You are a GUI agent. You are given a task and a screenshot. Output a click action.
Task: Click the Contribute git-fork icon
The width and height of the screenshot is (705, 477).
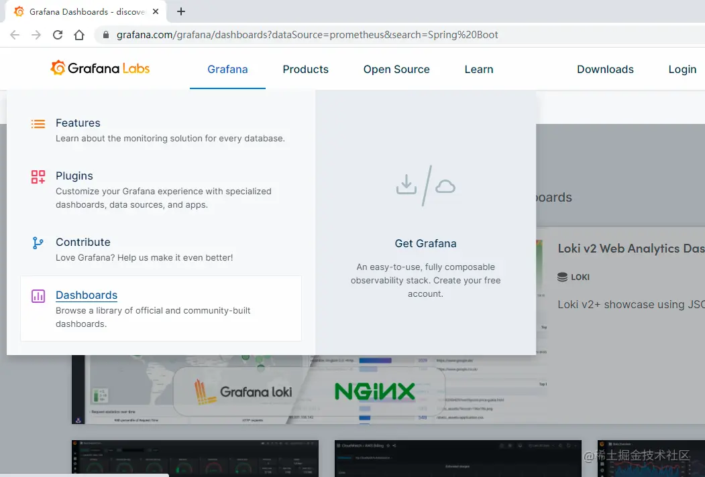click(x=38, y=241)
